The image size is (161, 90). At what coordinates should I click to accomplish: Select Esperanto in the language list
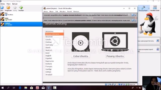point(54,61)
